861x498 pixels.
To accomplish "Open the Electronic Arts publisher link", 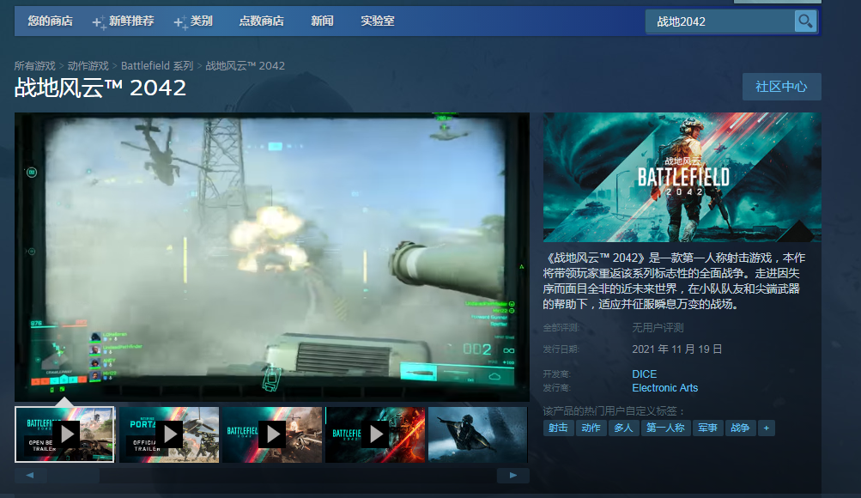I will pyautogui.click(x=665, y=387).
